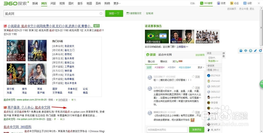The height and width of the screenshot is (133, 263).
Task: Focus the comment input 快到碗里来说两句
Action: tap(167, 130)
